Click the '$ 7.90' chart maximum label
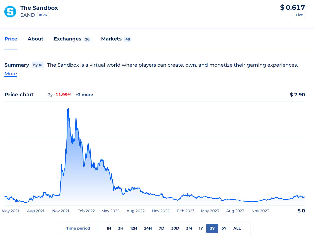Viewport: 314px width, 237px height. 297,95
